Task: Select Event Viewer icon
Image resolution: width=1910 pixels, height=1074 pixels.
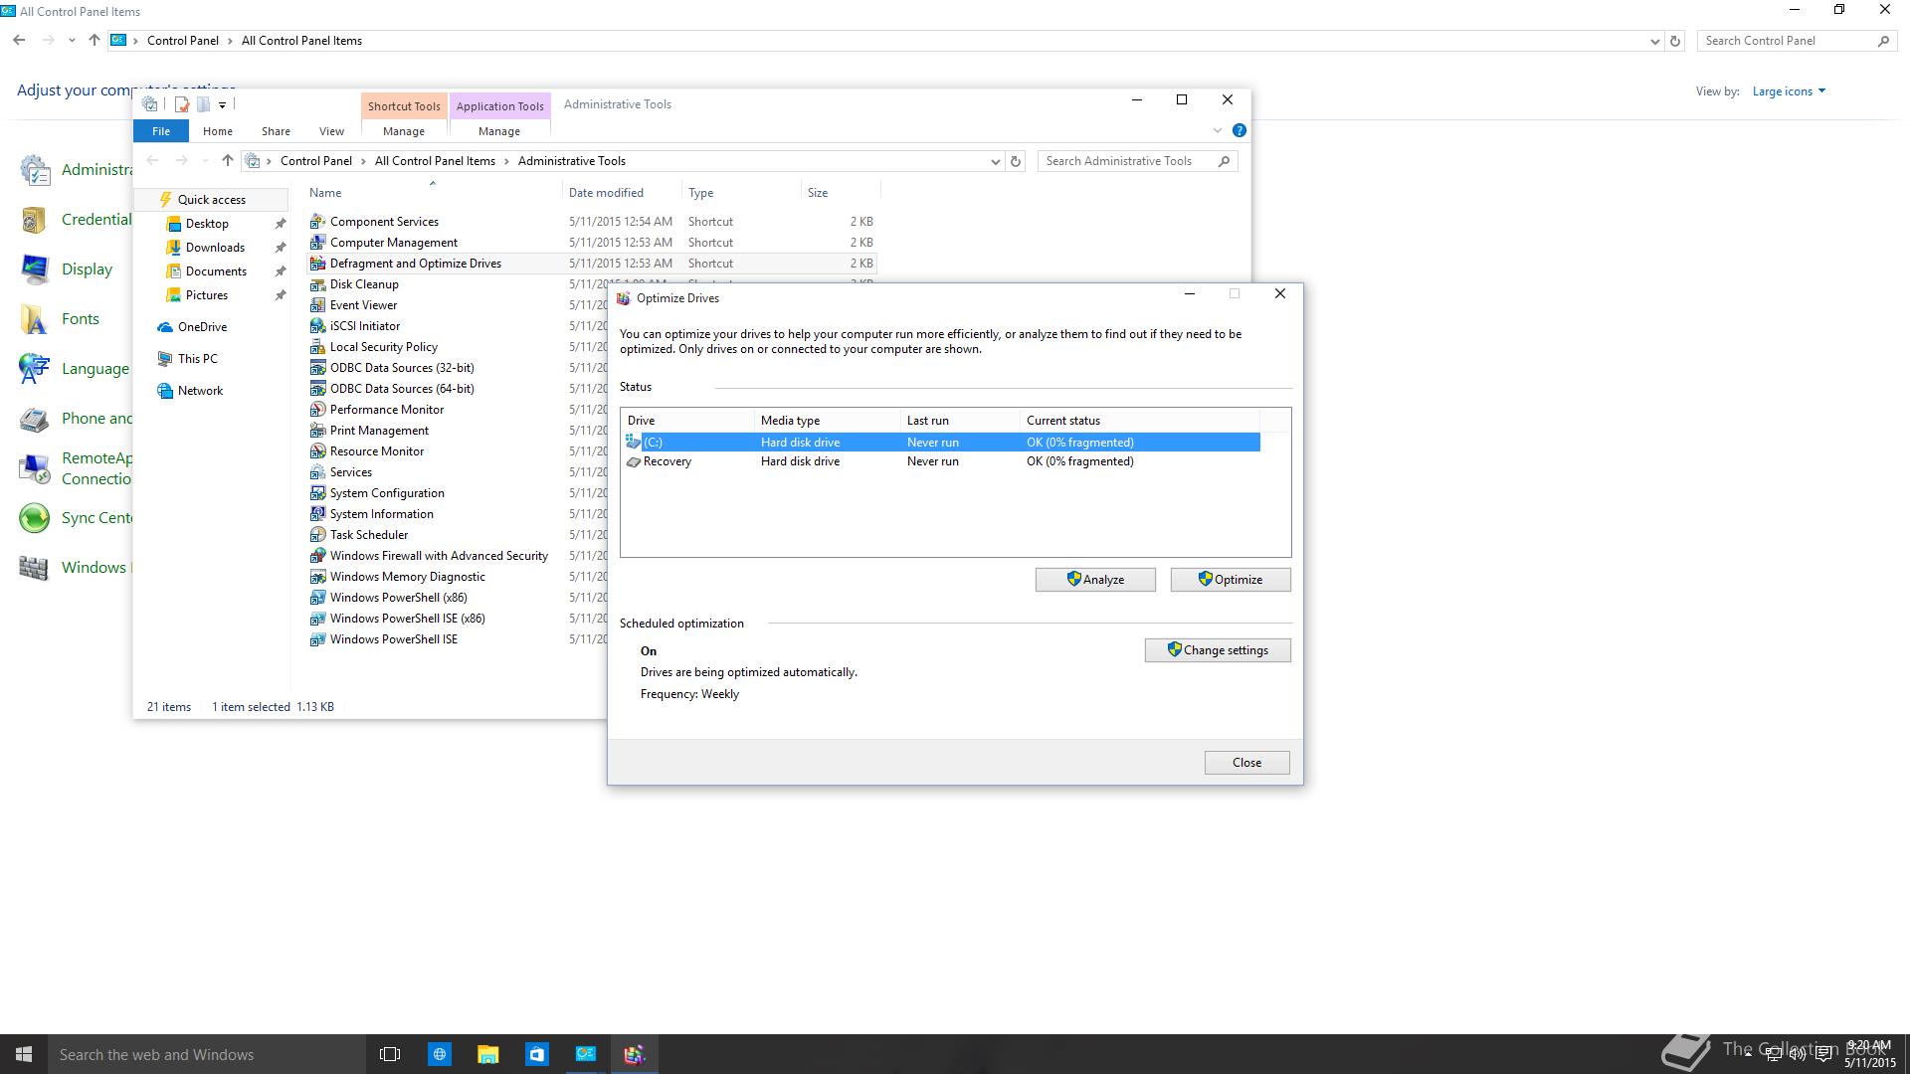Action: [317, 305]
